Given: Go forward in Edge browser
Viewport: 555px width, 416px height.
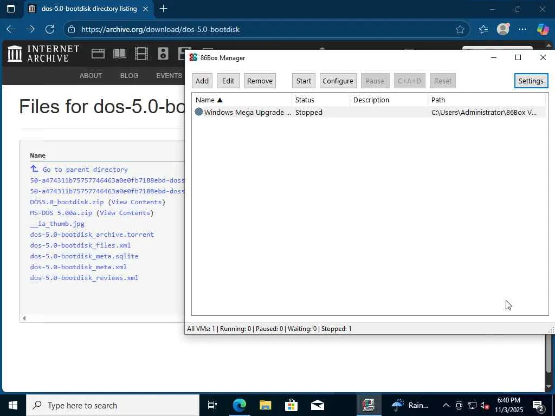Looking at the screenshot, I should coord(30,29).
